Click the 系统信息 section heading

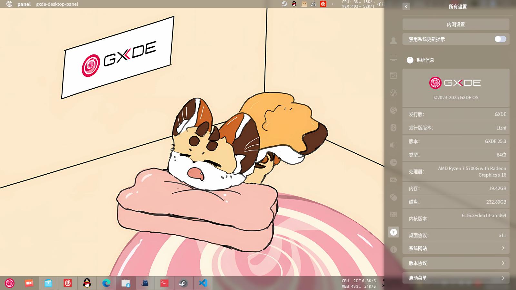pyautogui.click(x=425, y=60)
